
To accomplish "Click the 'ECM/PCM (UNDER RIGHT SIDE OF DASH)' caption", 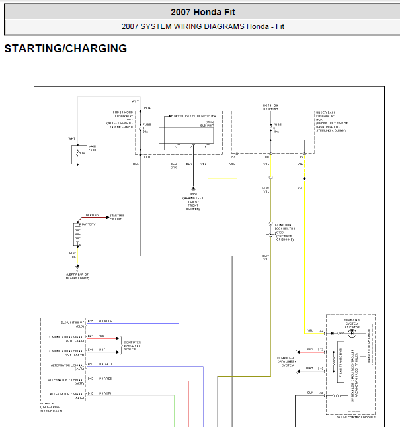I will coord(52,407).
